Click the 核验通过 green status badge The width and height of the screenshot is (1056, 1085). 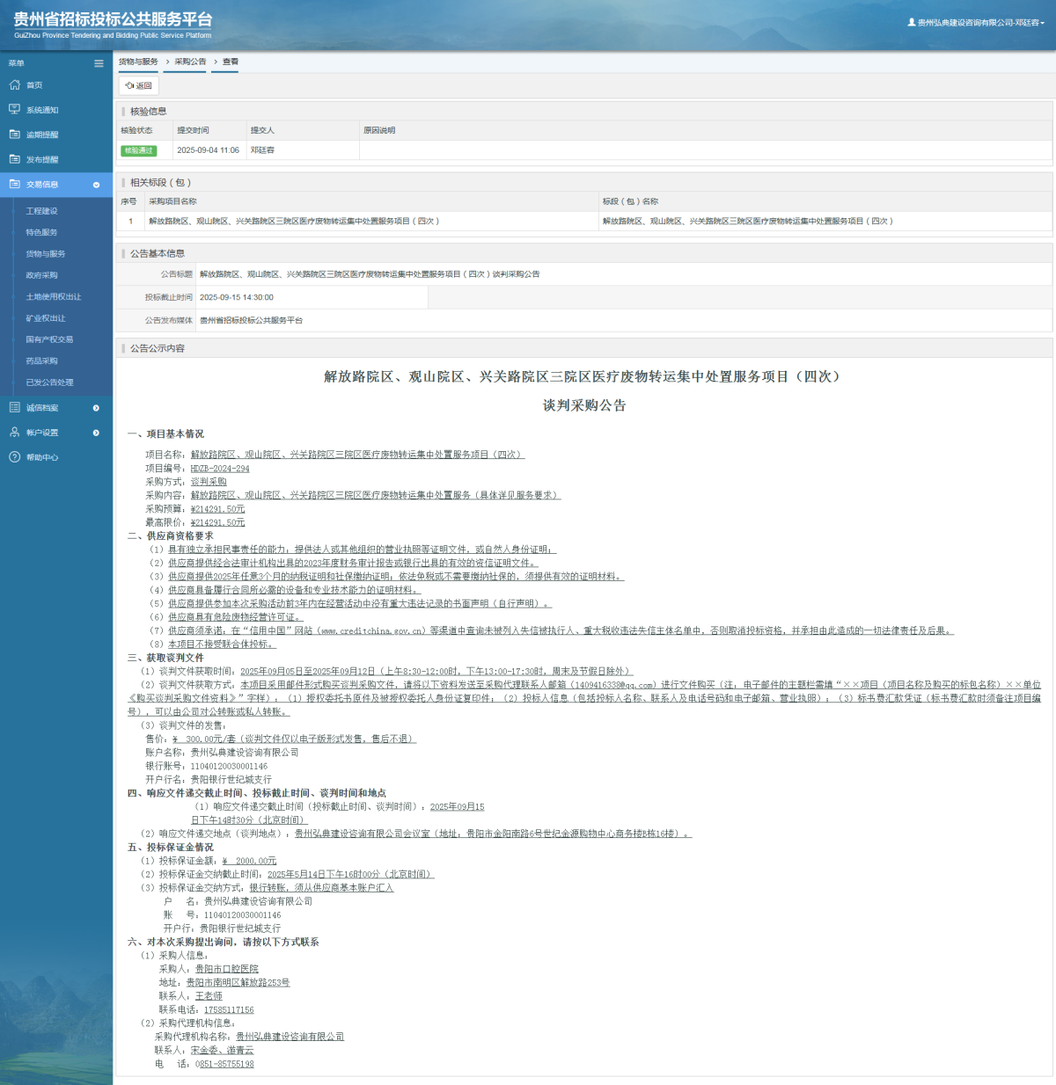tap(138, 150)
